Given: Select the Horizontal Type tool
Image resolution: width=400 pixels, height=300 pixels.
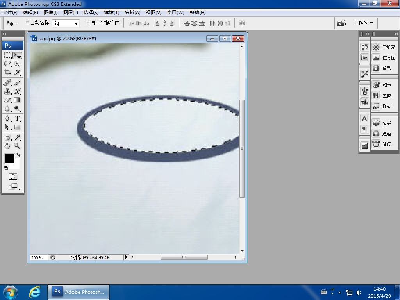Looking at the screenshot, I should tap(17, 118).
